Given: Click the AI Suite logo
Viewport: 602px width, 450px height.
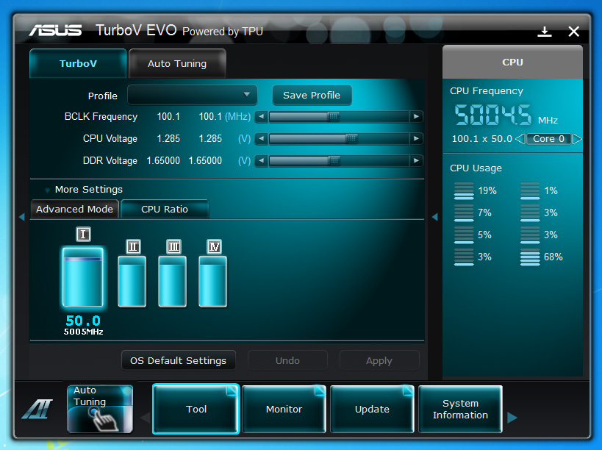Looking at the screenshot, I should click(37, 409).
